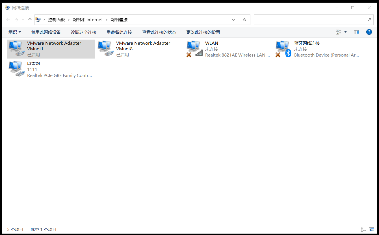Select the 以太网 adapter icon
The height and width of the screenshot is (235, 379).
pyautogui.click(x=16, y=69)
